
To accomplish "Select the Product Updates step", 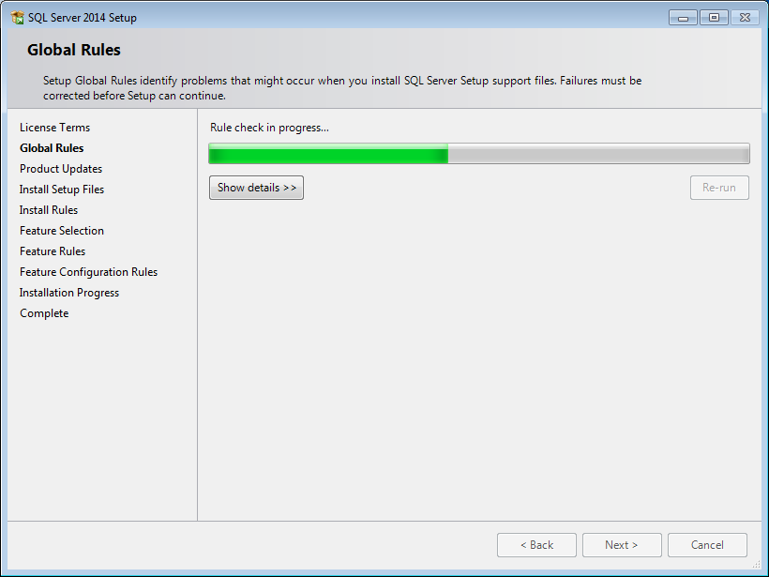I will (61, 169).
